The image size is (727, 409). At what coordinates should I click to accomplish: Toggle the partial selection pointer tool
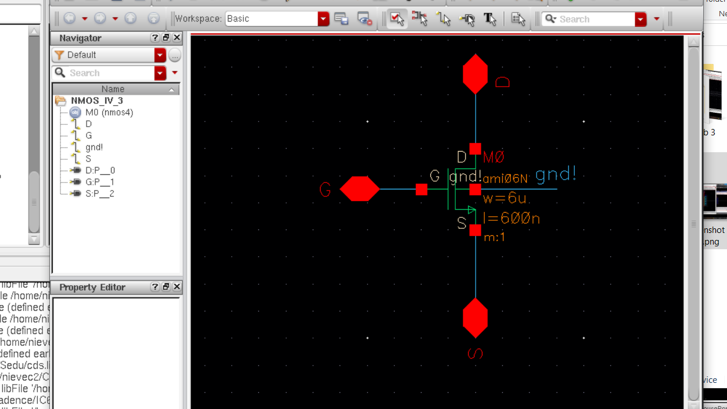[420, 19]
